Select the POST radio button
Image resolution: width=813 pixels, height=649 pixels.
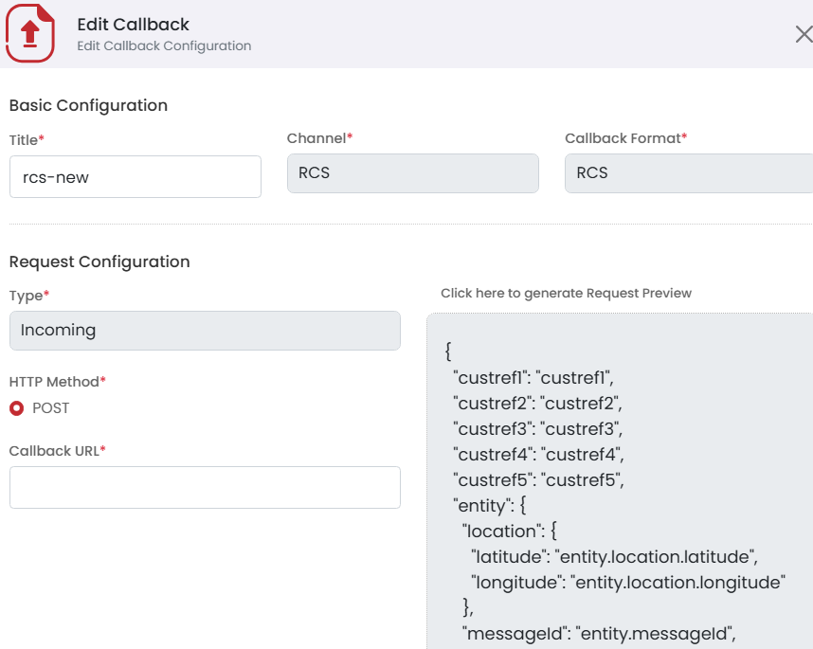point(17,408)
